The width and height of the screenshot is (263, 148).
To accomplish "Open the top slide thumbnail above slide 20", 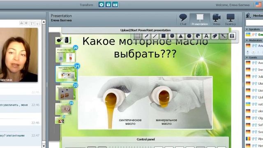I will pos(63,40).
